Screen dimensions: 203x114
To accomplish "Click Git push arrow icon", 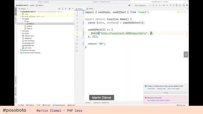I will [174, 5].
